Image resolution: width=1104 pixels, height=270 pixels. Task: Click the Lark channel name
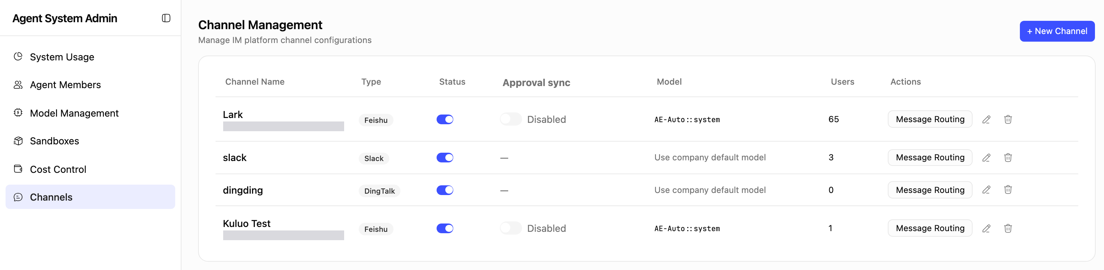[233, 114]
